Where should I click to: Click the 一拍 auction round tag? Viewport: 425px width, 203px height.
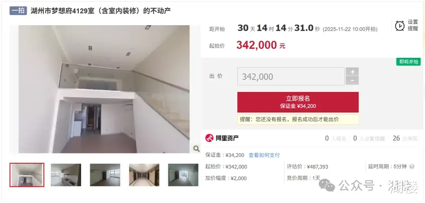point(18,11)
